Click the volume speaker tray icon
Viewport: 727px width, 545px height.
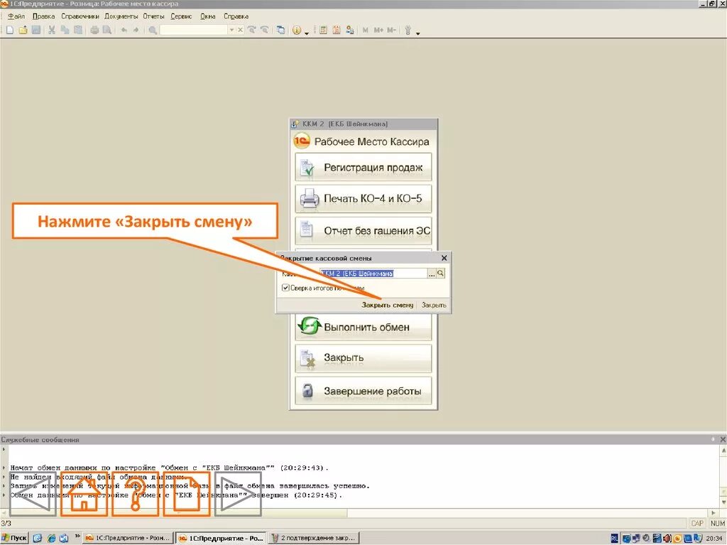click(x=667, y=538)
